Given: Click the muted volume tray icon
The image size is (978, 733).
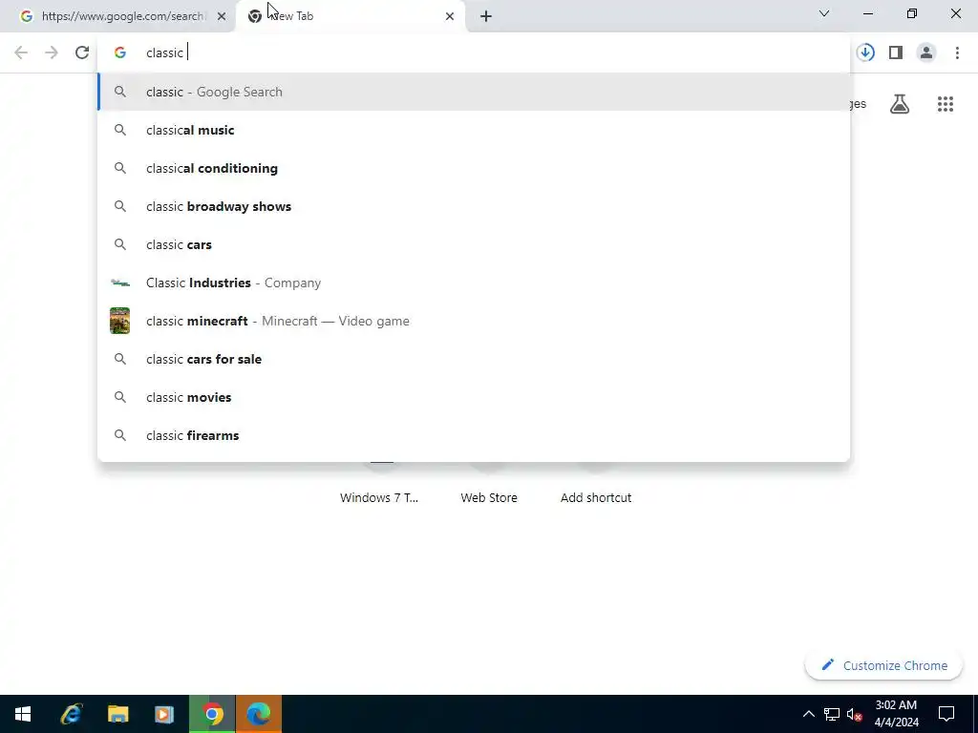Looking at the screenshot, I should click(855, 714).
